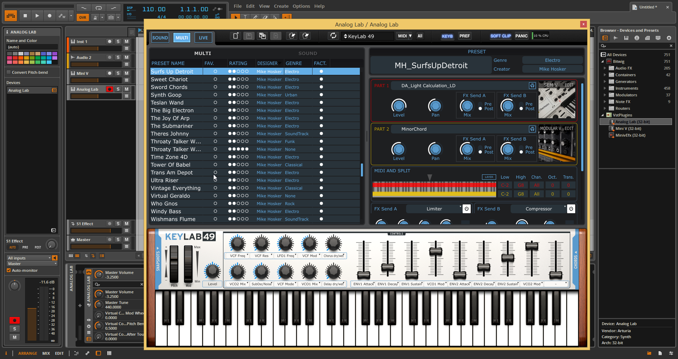Open Part 1 preset browser icon
The width and height of the screenshot is (678, 359).
point(532,85)
